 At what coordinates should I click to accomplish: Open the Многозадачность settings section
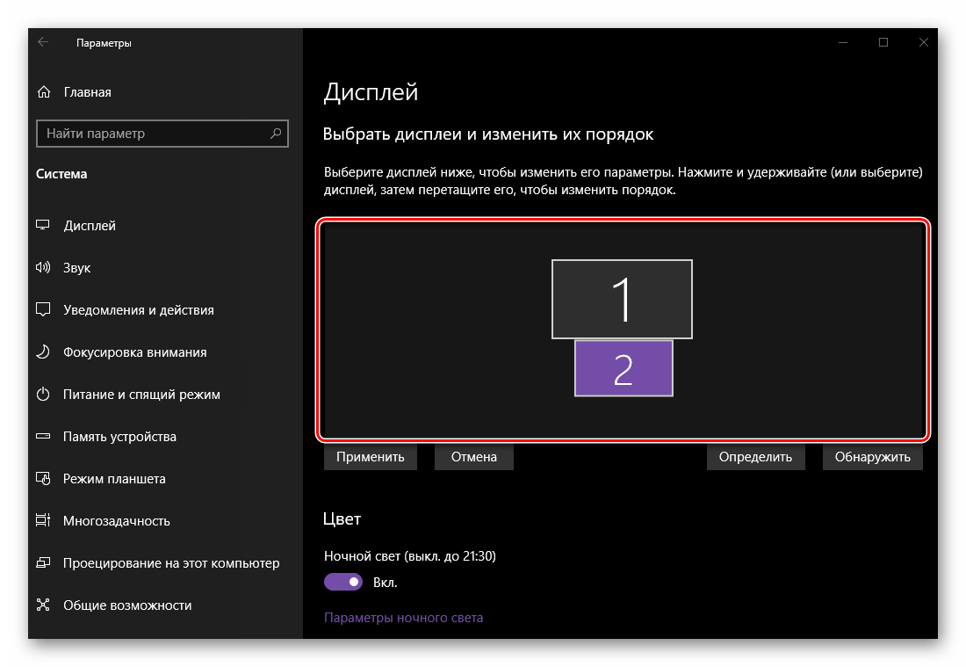click(x=116, y=521)
